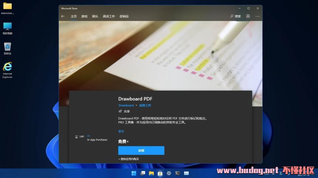Open the 高效工作 tab
The image size is (318, 178).
pos(109,16)
